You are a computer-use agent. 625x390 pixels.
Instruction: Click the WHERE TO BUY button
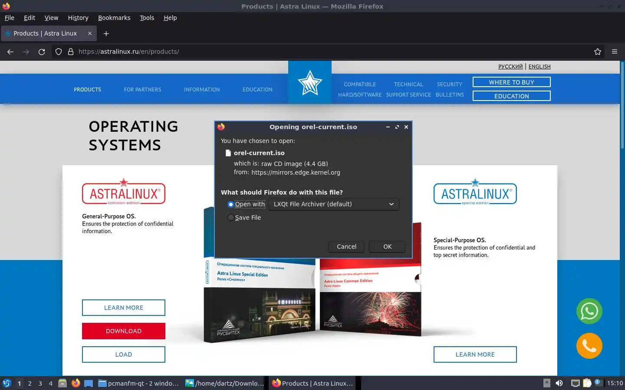[512, 82]
